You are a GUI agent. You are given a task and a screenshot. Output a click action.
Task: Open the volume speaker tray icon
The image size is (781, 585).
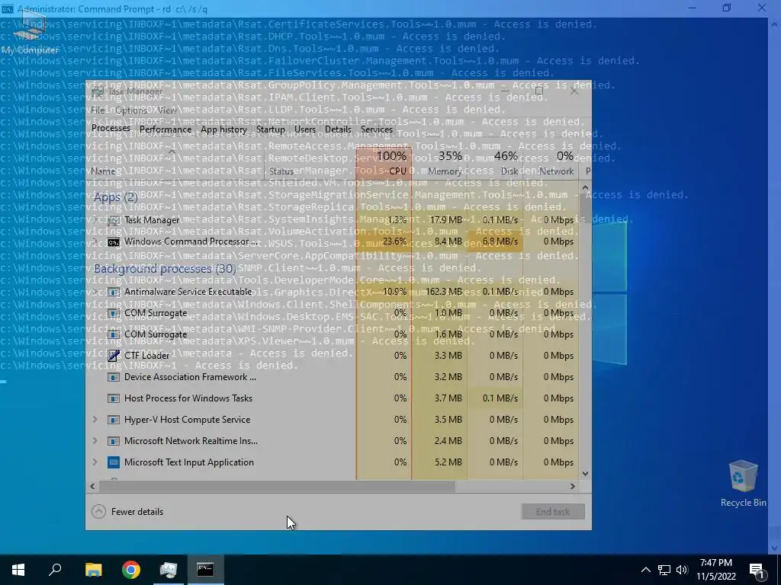click(682, 570)
